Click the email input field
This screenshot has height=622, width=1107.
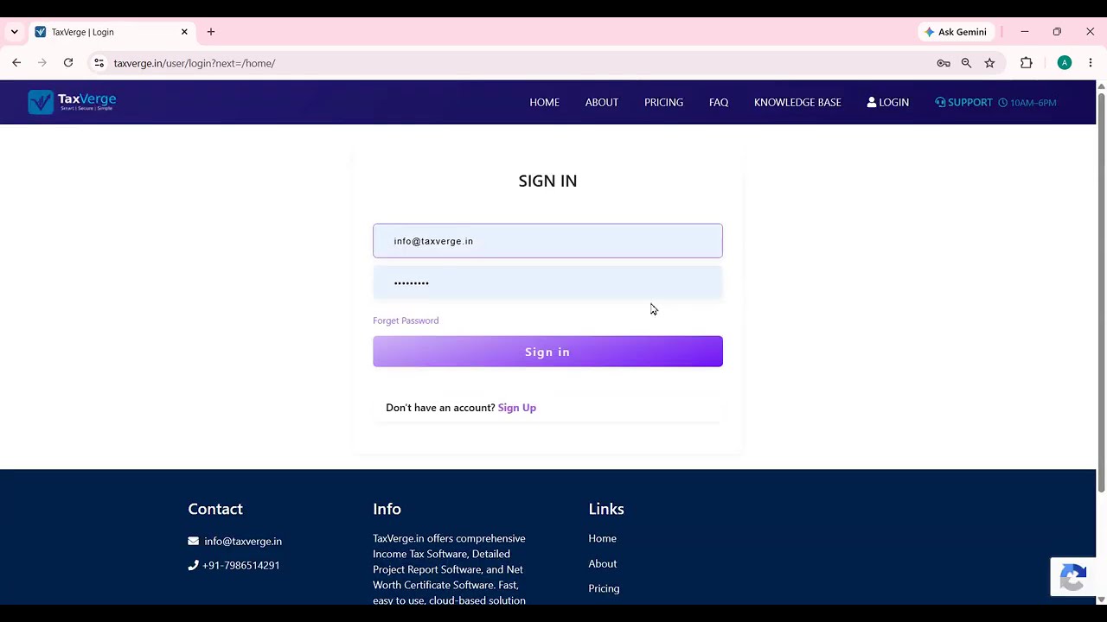click(547, 241)
